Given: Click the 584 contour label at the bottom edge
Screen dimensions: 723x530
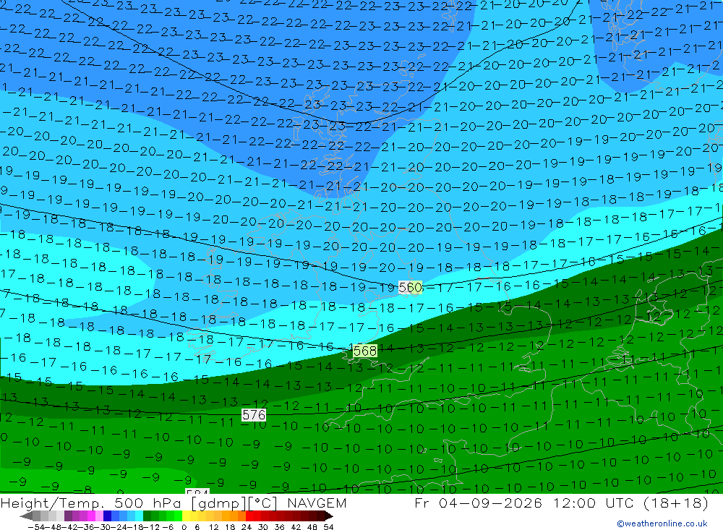Looking at the screenshot, I should pyautogui.click(x=197, y=492).
